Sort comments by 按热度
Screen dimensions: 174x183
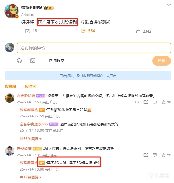tap(10, 86)
